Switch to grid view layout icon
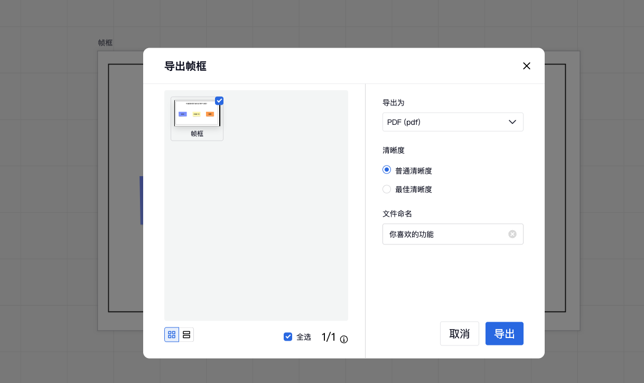 (172, 334)
